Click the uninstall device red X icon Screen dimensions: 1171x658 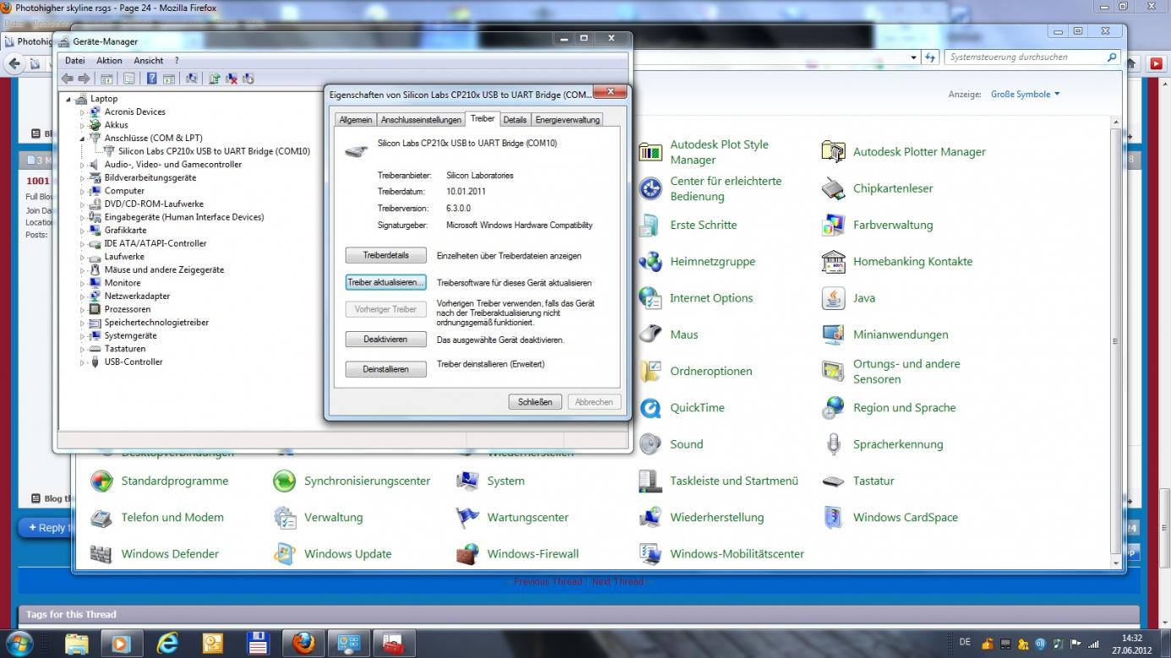click(231, 79)
